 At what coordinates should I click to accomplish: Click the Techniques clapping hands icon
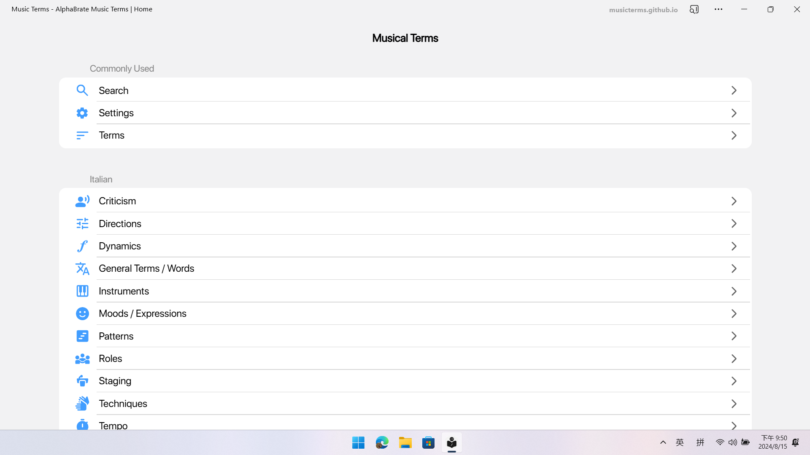(x=82, y=404)
